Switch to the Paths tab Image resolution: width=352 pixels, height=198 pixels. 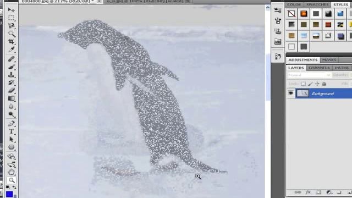coord(342,68)
